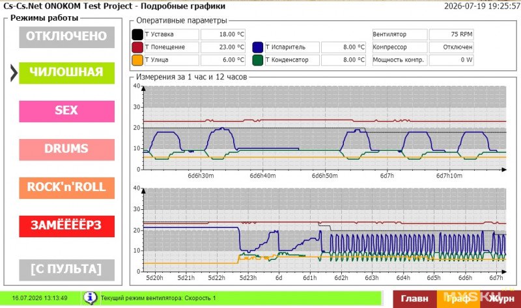
Task: Activate the ЧИЛОШНАЯ mode
Action: tap(67, 73)
